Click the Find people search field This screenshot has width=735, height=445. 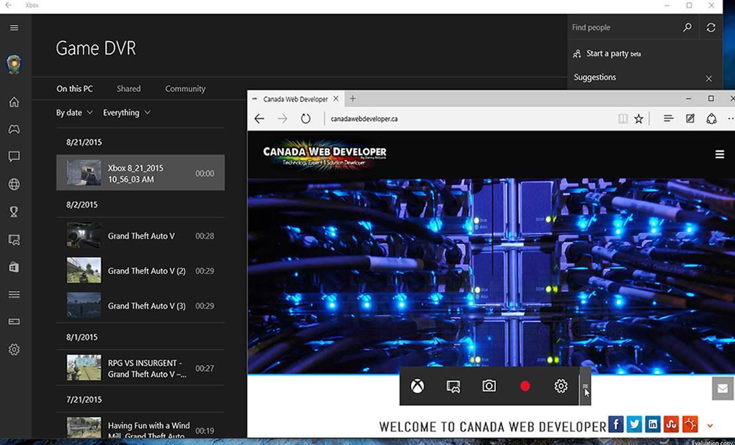click(625, 27)
